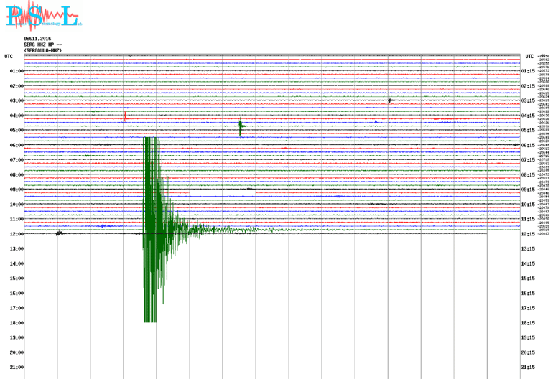This screenshot has width=553, height=379.
Task: Select the 21:00 left time label
Action: coord(17,368)
